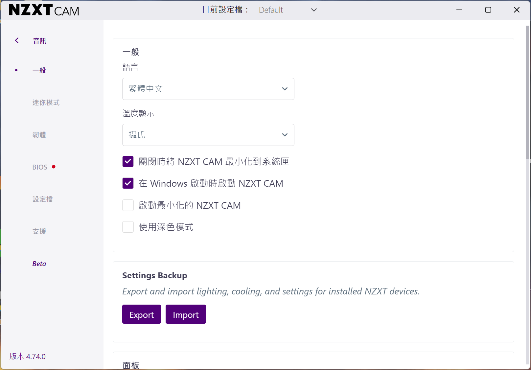Enable 啟動最小化的 NZXT CAM checkbox

click(128, 205)
